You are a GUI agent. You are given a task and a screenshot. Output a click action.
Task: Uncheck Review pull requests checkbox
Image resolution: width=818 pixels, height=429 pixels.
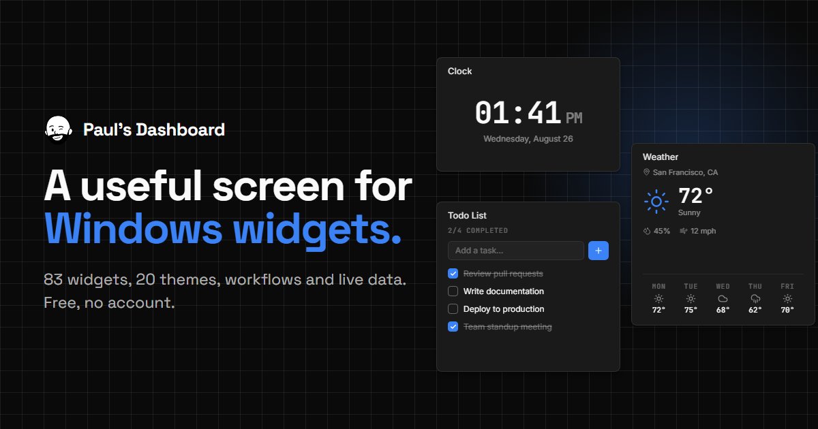point(453,274)
